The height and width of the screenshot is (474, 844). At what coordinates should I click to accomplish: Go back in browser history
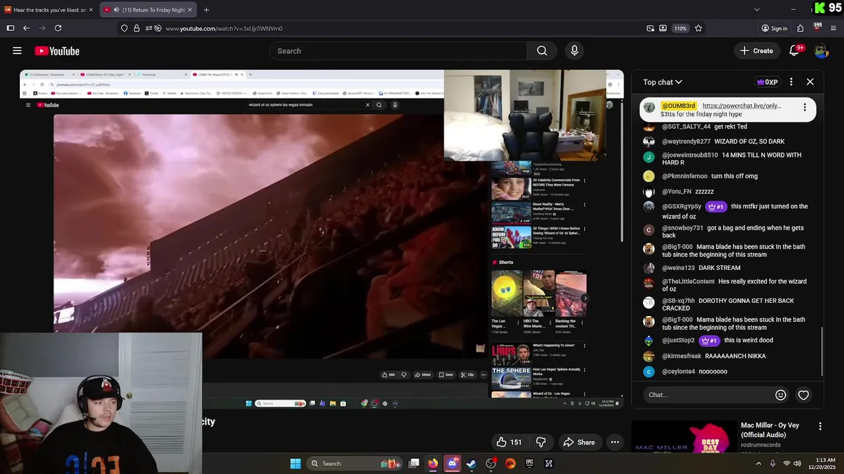point(26,28)
